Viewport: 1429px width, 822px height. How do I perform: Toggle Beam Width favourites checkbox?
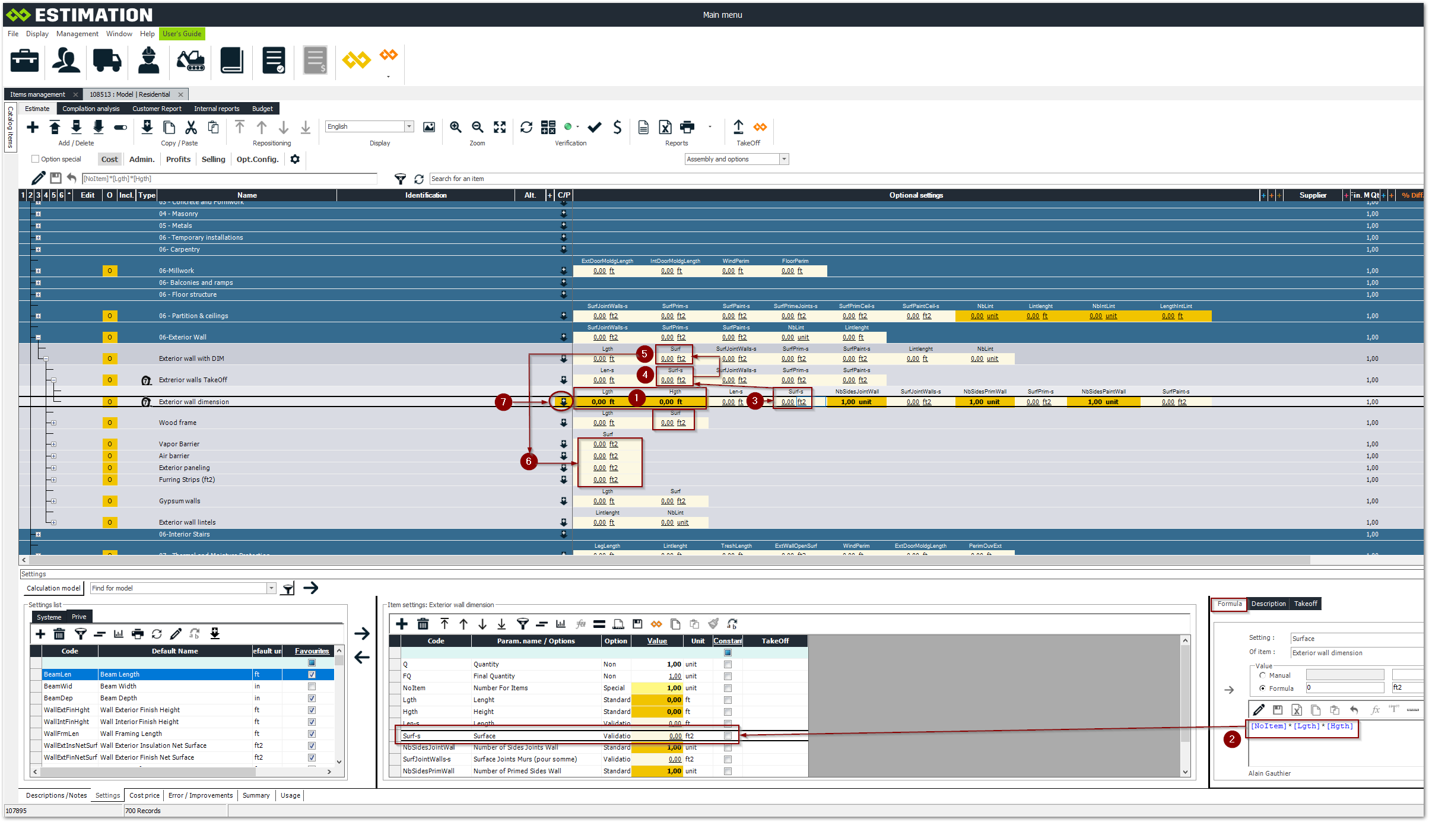[x=312, y=686]
